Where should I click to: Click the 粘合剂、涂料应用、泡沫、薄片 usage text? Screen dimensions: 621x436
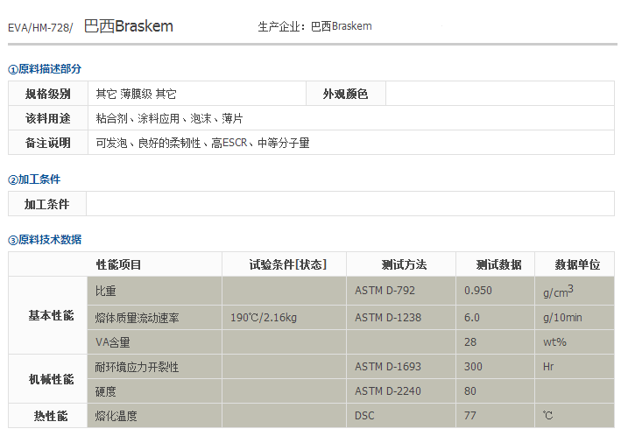coord(170,118)
